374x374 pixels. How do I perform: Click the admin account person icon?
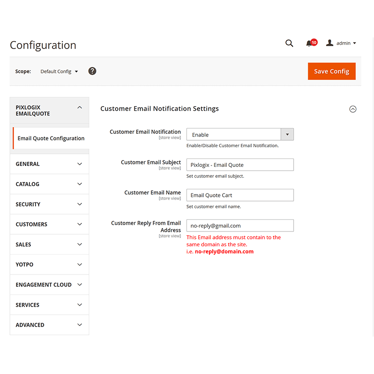coord(331,43)
